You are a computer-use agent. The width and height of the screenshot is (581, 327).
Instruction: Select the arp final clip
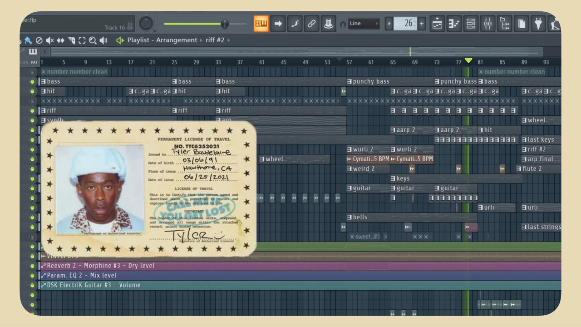pyautogui.click(x=541, y=159)
